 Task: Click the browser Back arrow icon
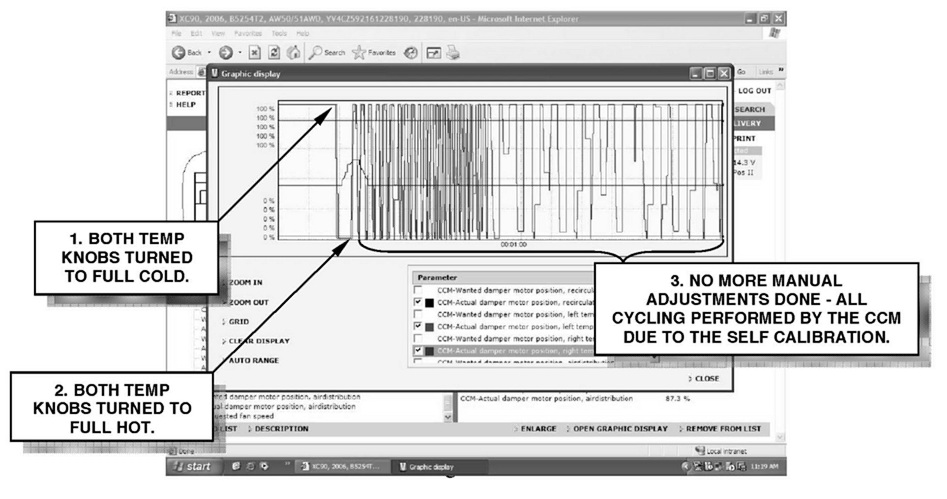click(178, 53)
